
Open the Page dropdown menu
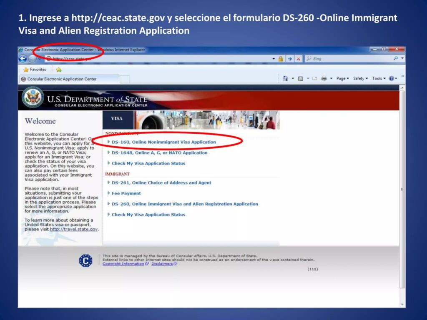click(342, 78)
